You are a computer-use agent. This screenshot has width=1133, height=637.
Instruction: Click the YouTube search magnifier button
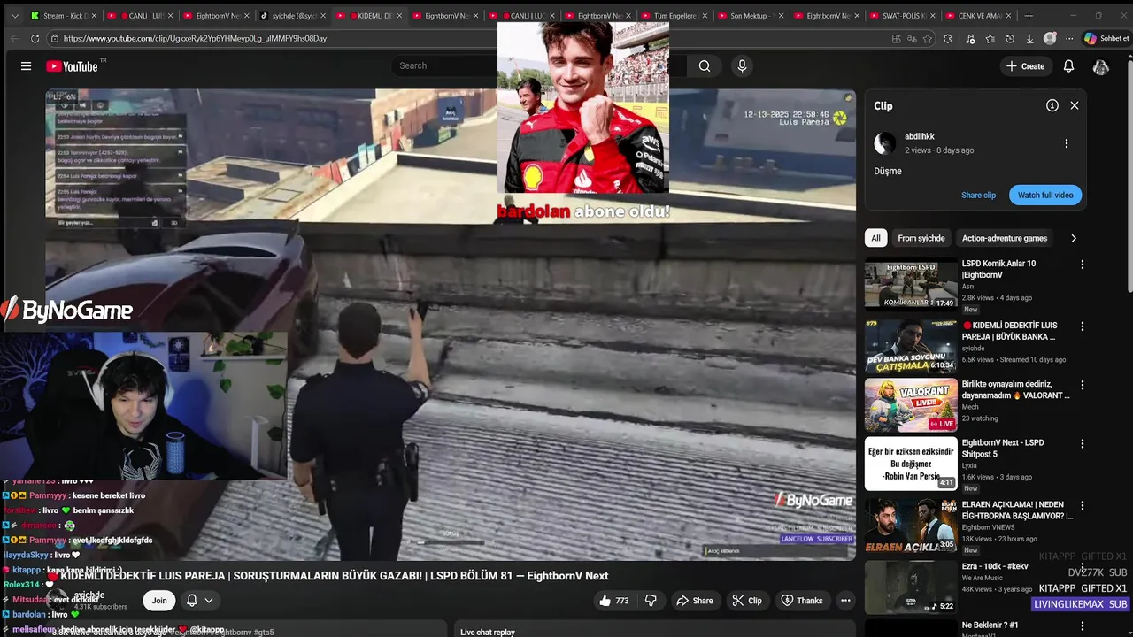tap(705, 65)
